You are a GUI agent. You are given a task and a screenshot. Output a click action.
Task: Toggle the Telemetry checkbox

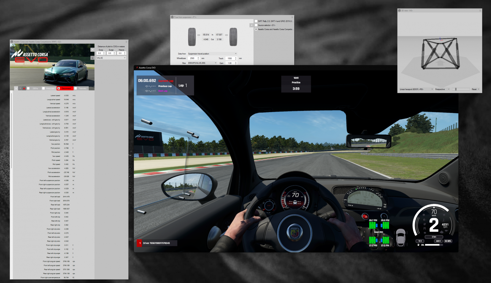point(75,89)
